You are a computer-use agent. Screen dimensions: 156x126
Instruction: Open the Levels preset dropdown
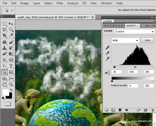coord(134,32)
